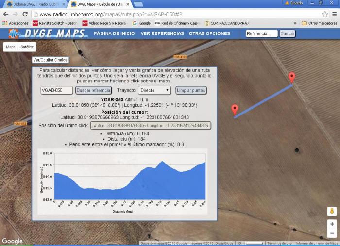Click the last click position field
The height and width of the screenshot is (246, 340).
pos(151,125)
